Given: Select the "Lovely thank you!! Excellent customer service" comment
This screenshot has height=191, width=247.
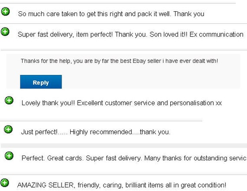Looking at the screenshot, I should pyautogui.click(x=122, y=103).
